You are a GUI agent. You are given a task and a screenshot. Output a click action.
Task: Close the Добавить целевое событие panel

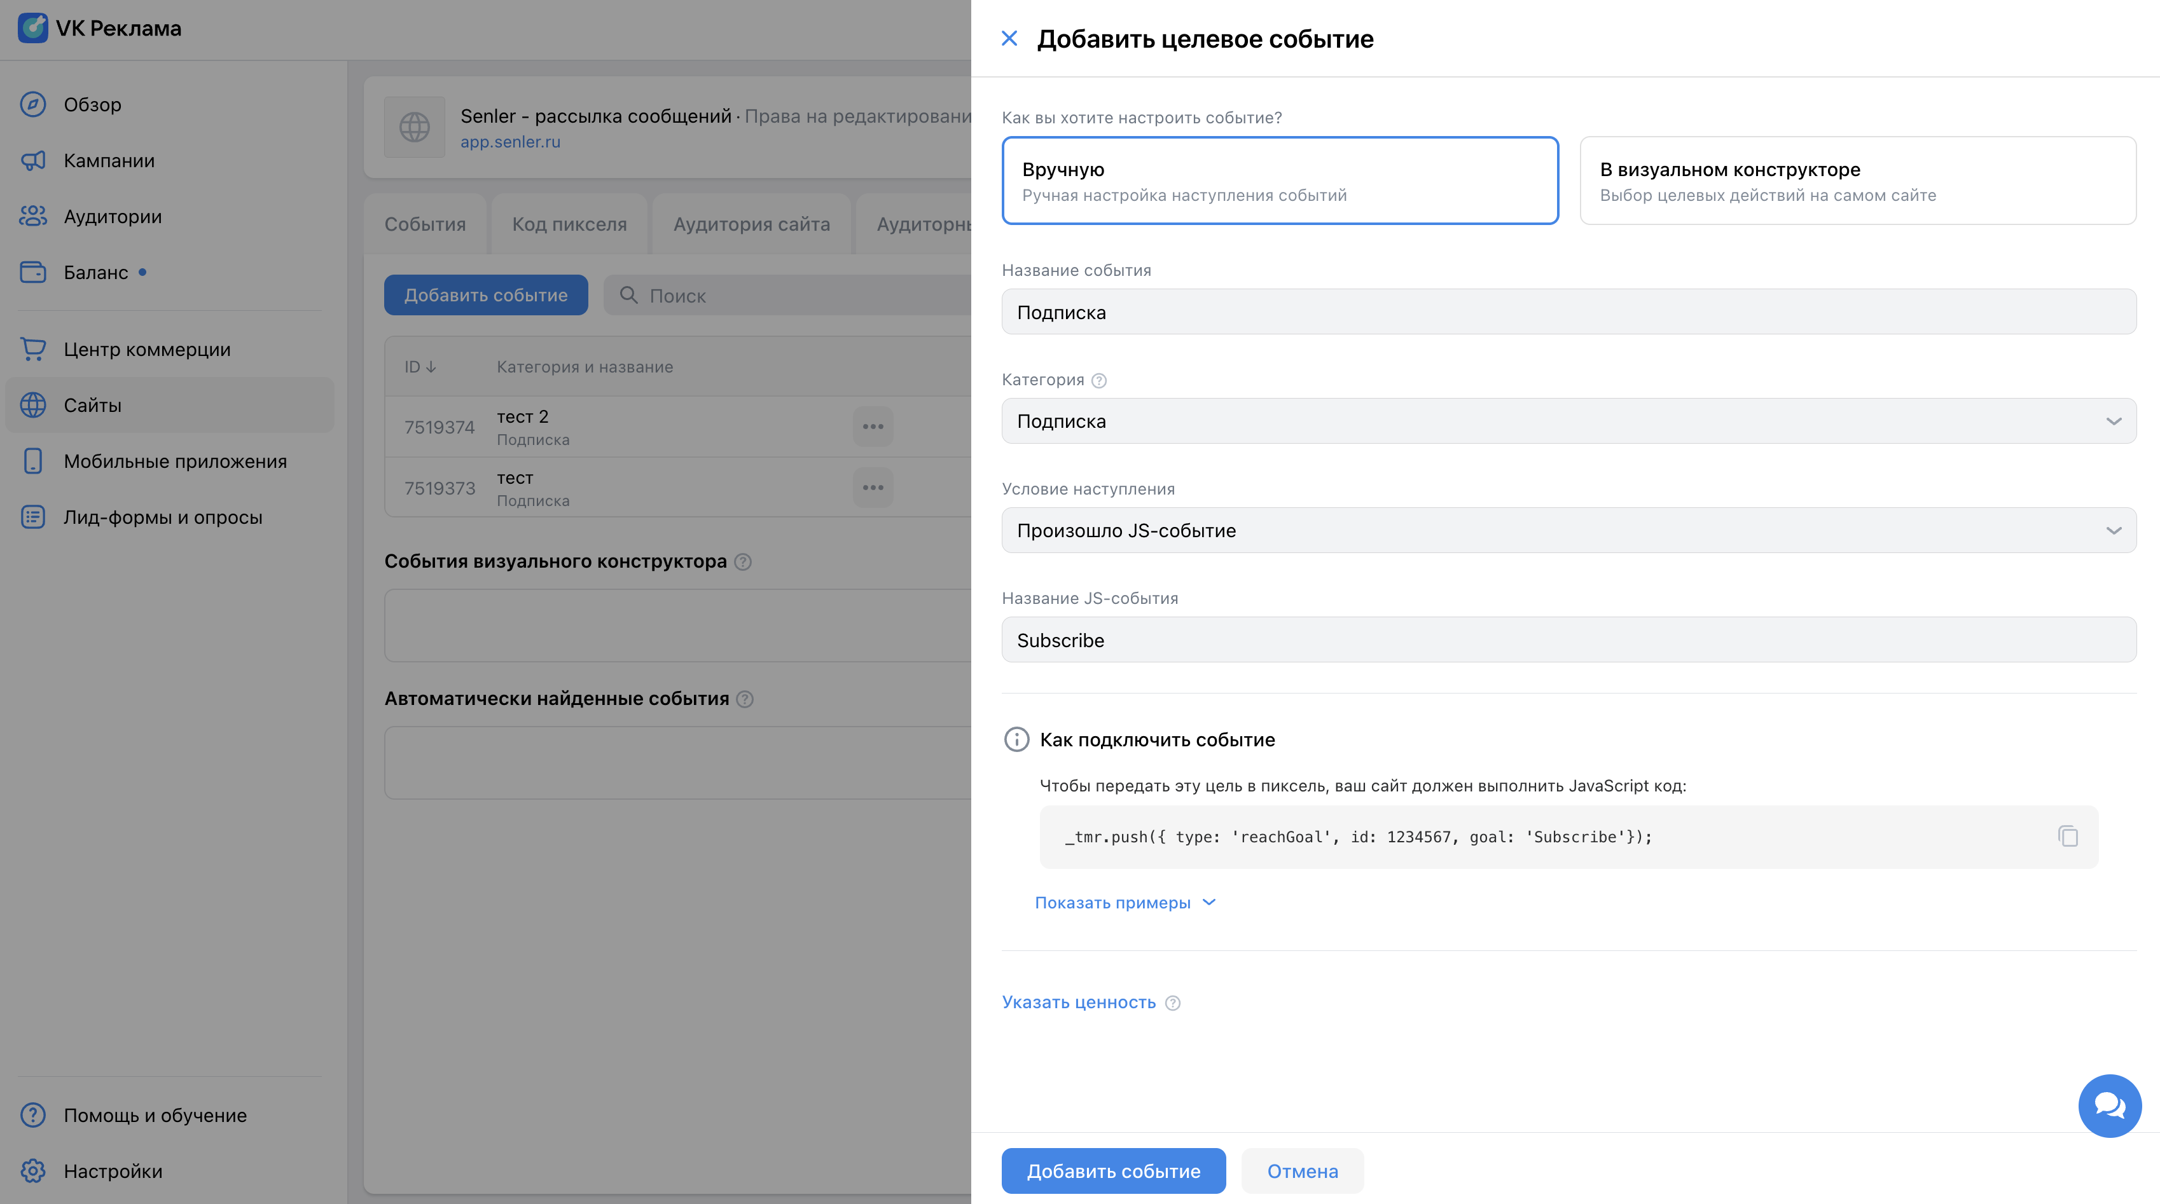tap(1009, 39)
